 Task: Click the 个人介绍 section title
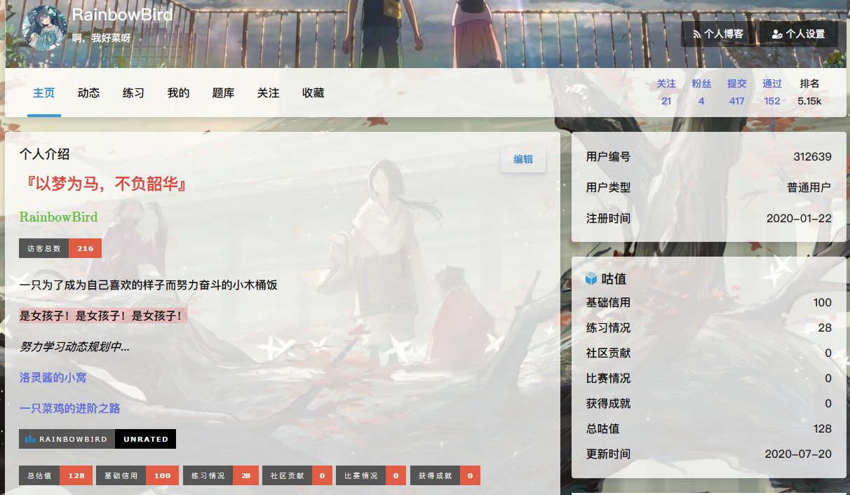(x=45, y=154)
